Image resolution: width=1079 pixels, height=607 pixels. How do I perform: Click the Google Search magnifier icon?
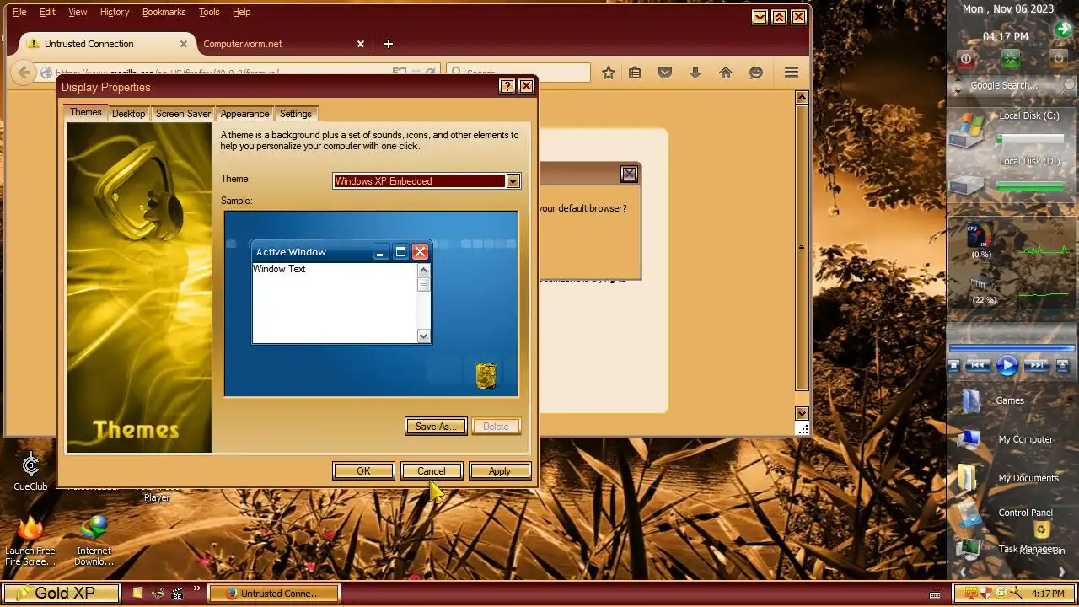(x=1069, y=85)
